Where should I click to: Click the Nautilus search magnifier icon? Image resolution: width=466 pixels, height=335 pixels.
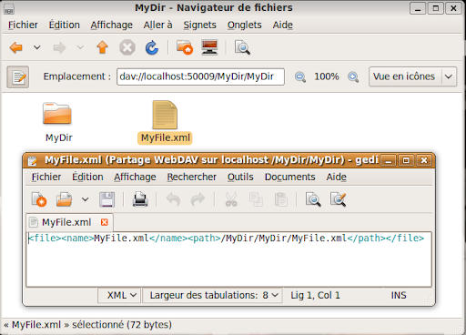[x=242, y=47]
